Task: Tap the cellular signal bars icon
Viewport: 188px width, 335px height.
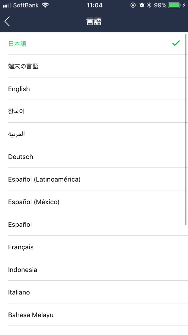Action: [7, 6]
